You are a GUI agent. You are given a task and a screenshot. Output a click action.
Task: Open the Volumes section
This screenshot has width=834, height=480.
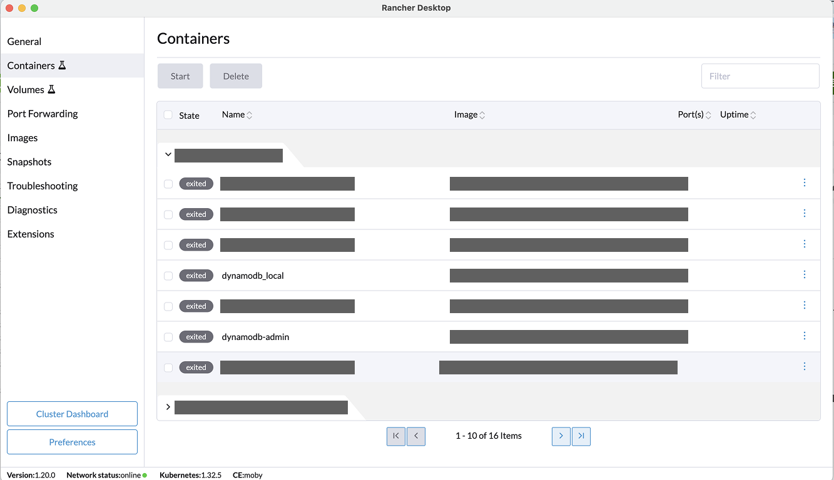point(72,89)
